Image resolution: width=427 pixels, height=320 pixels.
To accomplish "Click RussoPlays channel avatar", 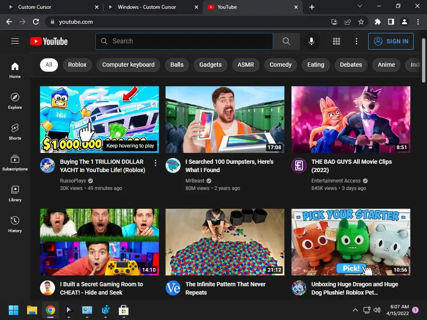I will point(48,165).
